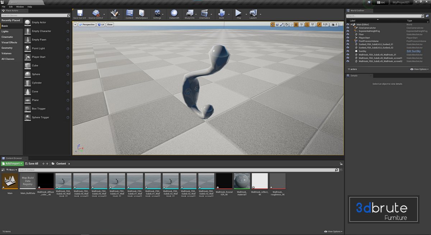This screenshot has width=431, height=235.
Task: Select the Lights category in Place Actors
Action: [5, 32]
